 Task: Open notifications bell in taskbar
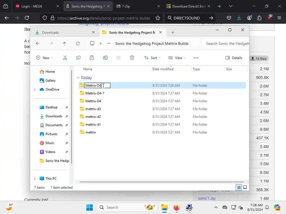coord(267,207)
